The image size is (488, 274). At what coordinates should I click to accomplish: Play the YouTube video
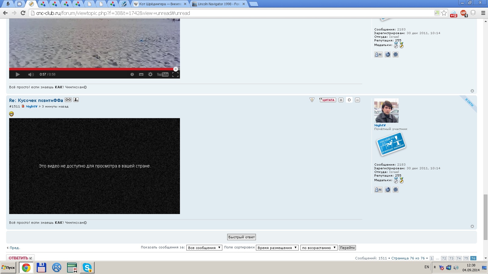18,75
